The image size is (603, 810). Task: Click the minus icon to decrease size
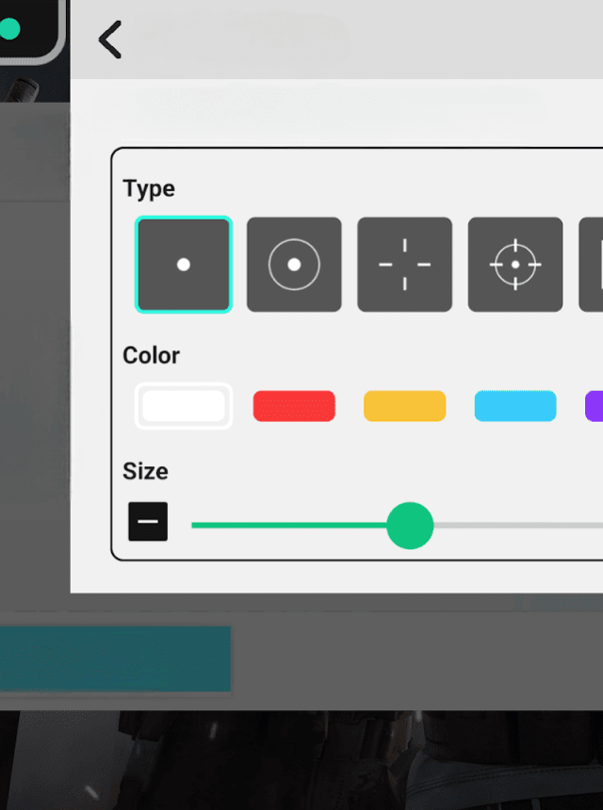coord(148,522)
